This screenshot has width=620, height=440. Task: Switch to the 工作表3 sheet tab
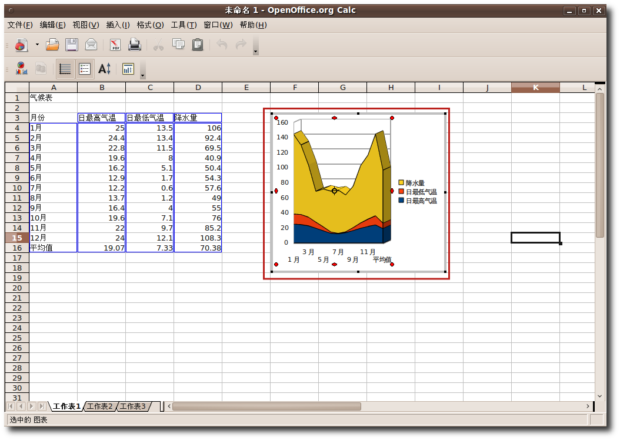(133, 406)
